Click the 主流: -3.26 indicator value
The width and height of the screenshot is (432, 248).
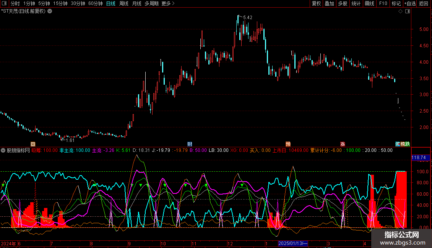click(x=103, y=150)
